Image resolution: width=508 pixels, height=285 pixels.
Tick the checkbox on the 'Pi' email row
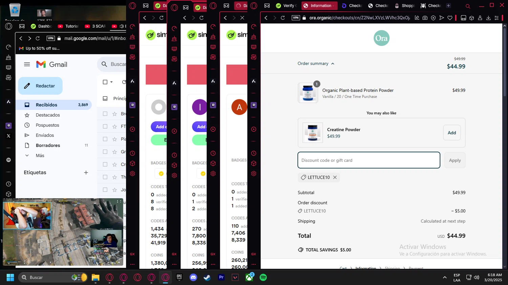click(105, 139)
